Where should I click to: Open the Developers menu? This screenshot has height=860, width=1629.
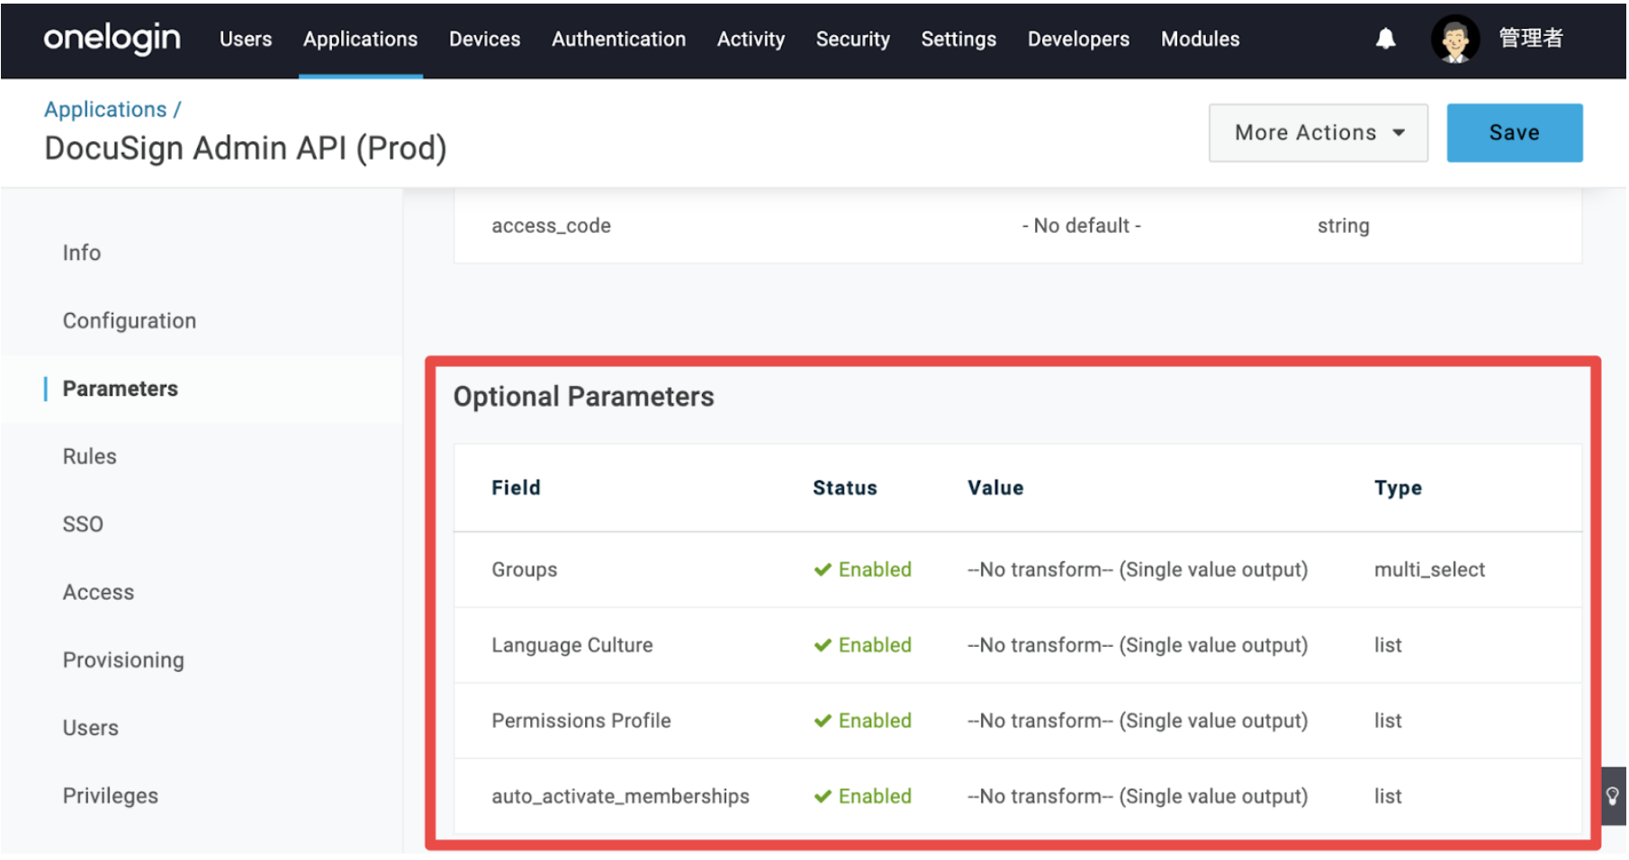click(x=1078, y=39)
